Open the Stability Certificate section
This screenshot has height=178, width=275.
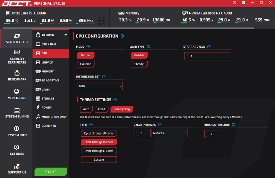pyautogui.click(x=17, y=57)
